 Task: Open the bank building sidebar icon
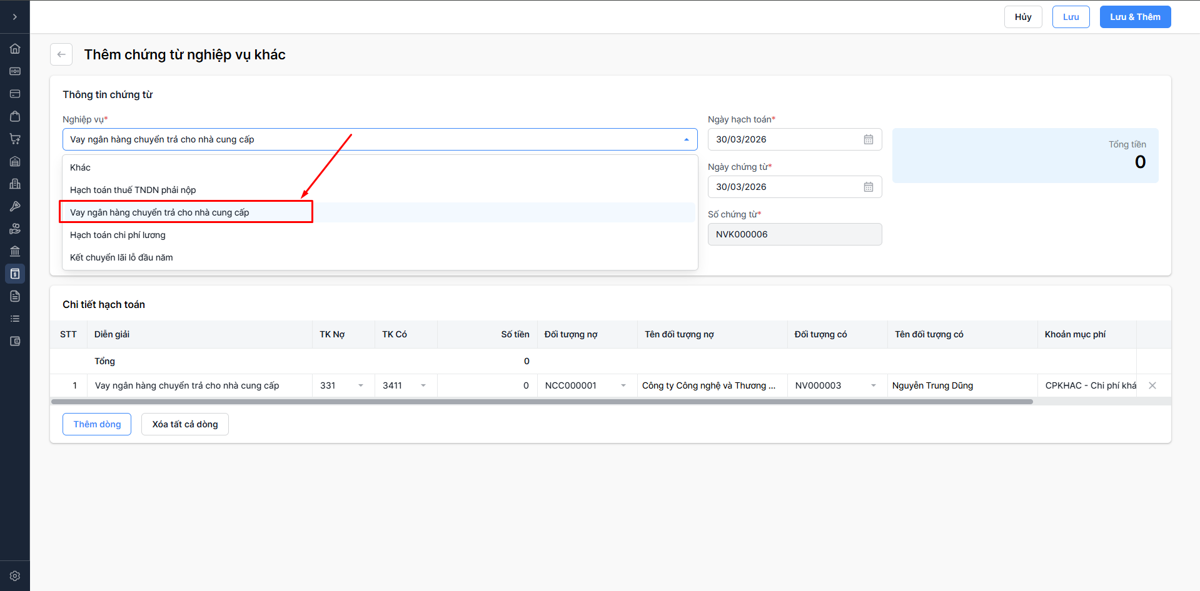point(15,251)
